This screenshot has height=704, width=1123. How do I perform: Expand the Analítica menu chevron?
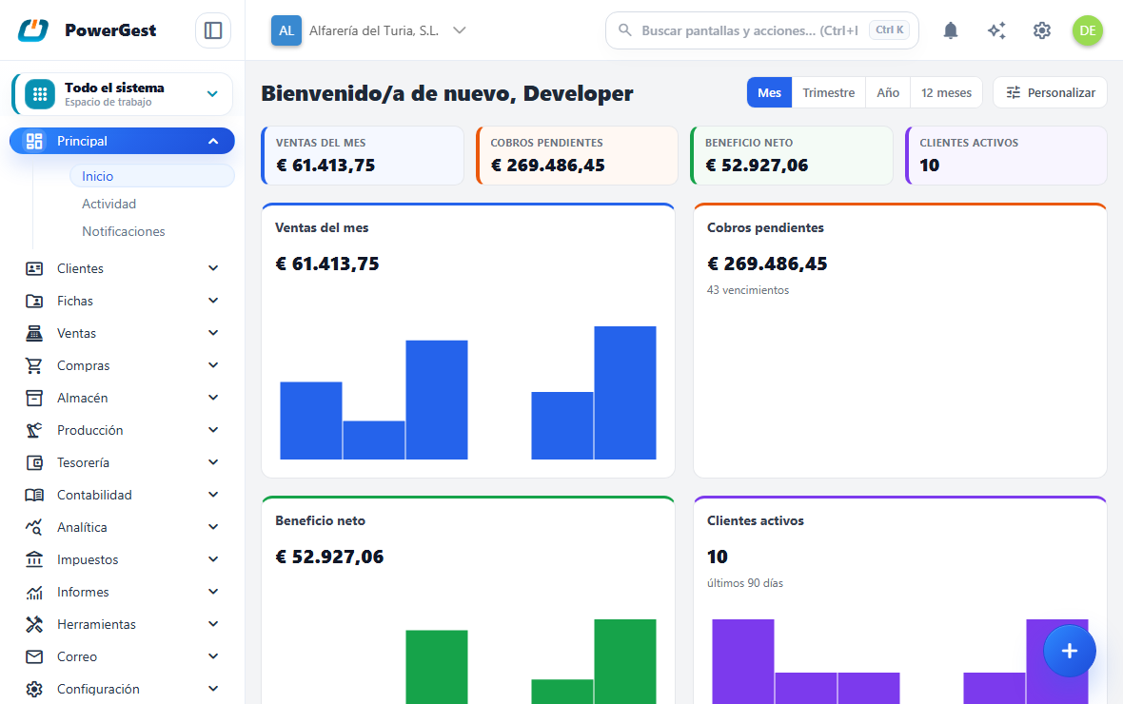coord(213,527)
